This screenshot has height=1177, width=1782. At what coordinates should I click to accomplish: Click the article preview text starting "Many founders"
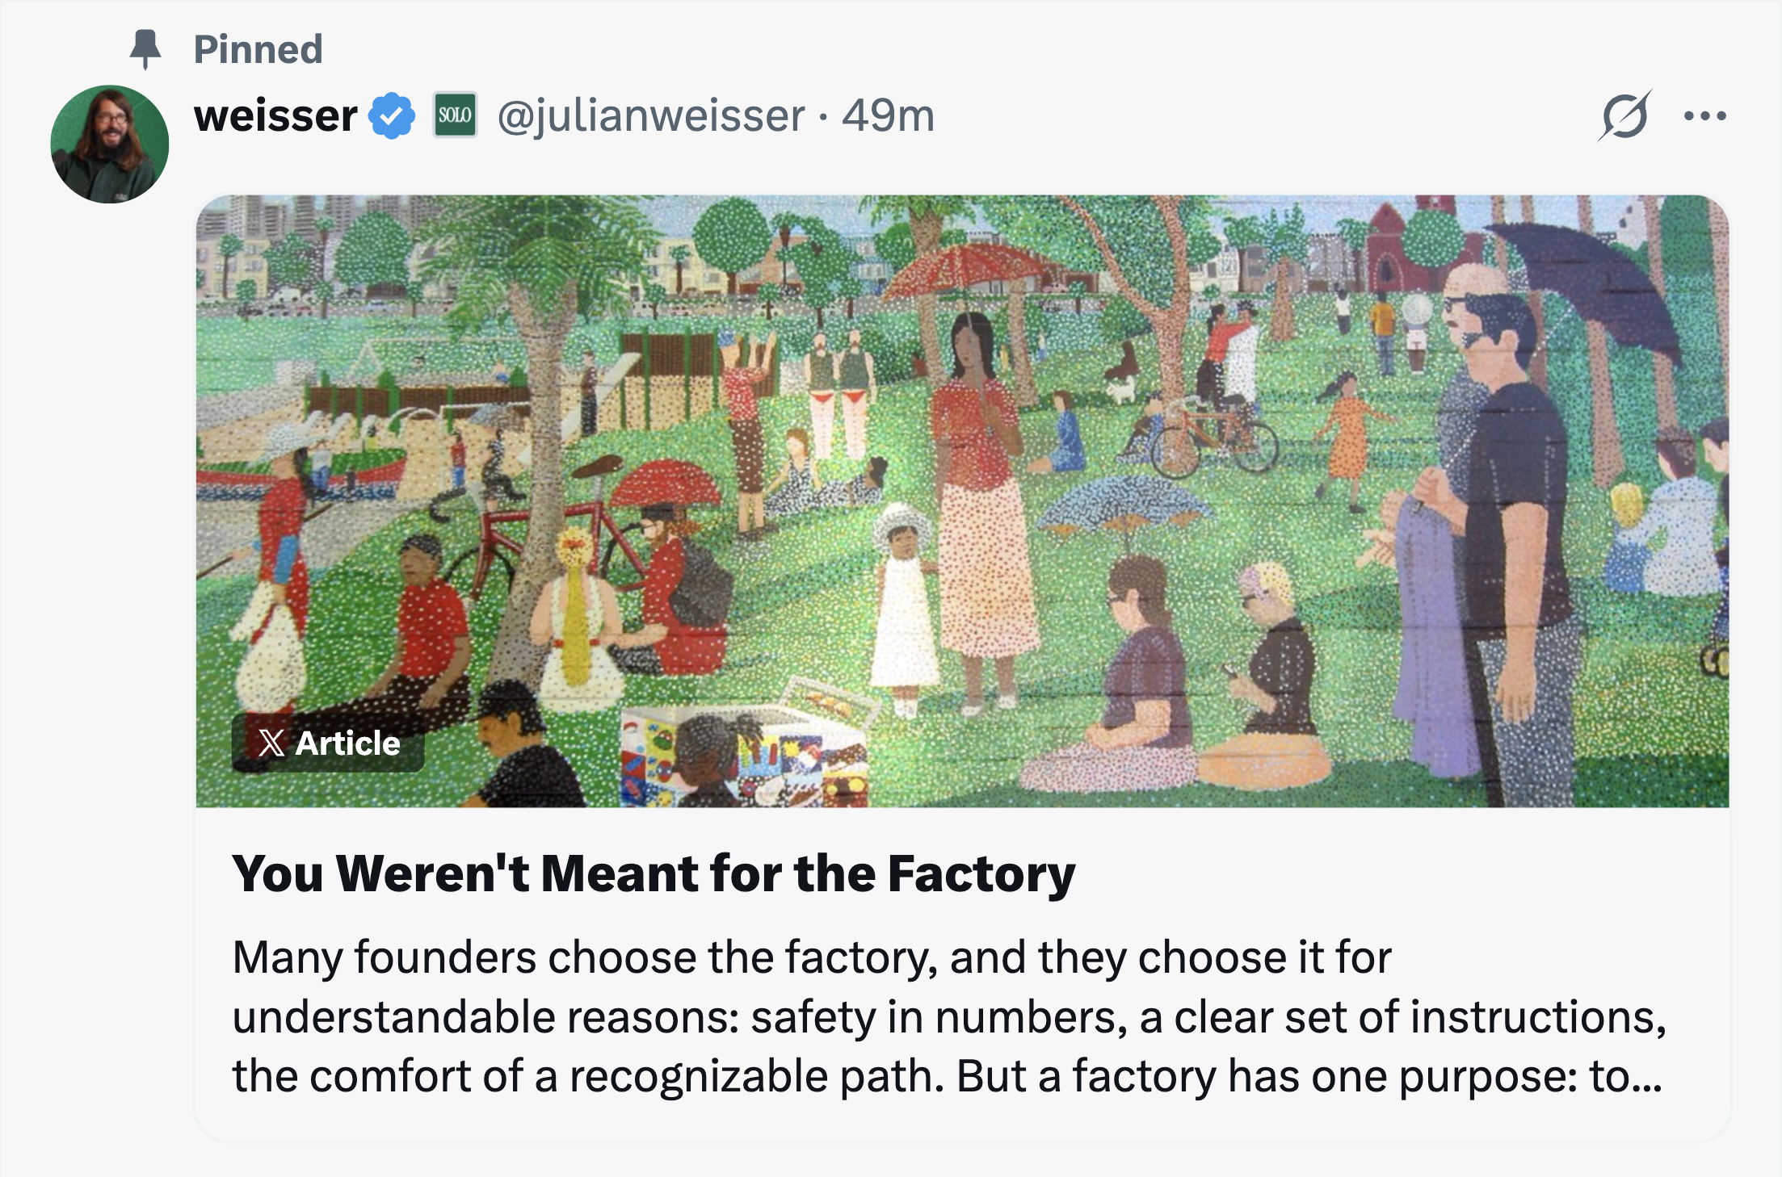[x=949, y=1016]
